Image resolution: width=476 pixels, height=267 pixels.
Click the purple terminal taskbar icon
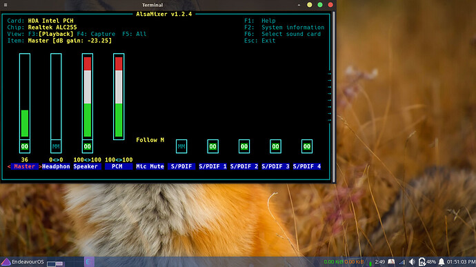[x=89, y=262]
